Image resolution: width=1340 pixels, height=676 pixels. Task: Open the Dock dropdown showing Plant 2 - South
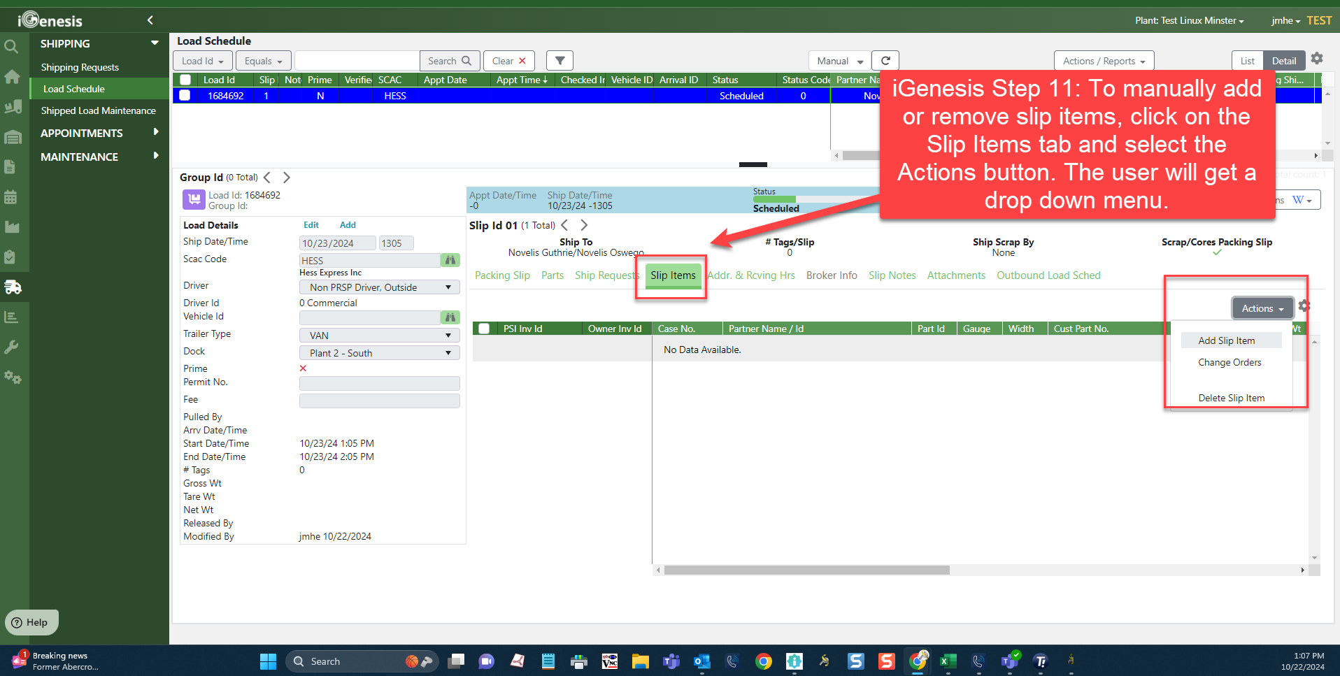pyautogui.click(x=379, y=353)
